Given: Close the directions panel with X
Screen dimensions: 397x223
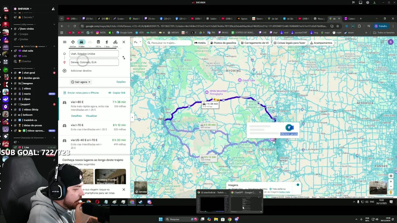Looking at the screenshot, I should click(x=124, y=42).
